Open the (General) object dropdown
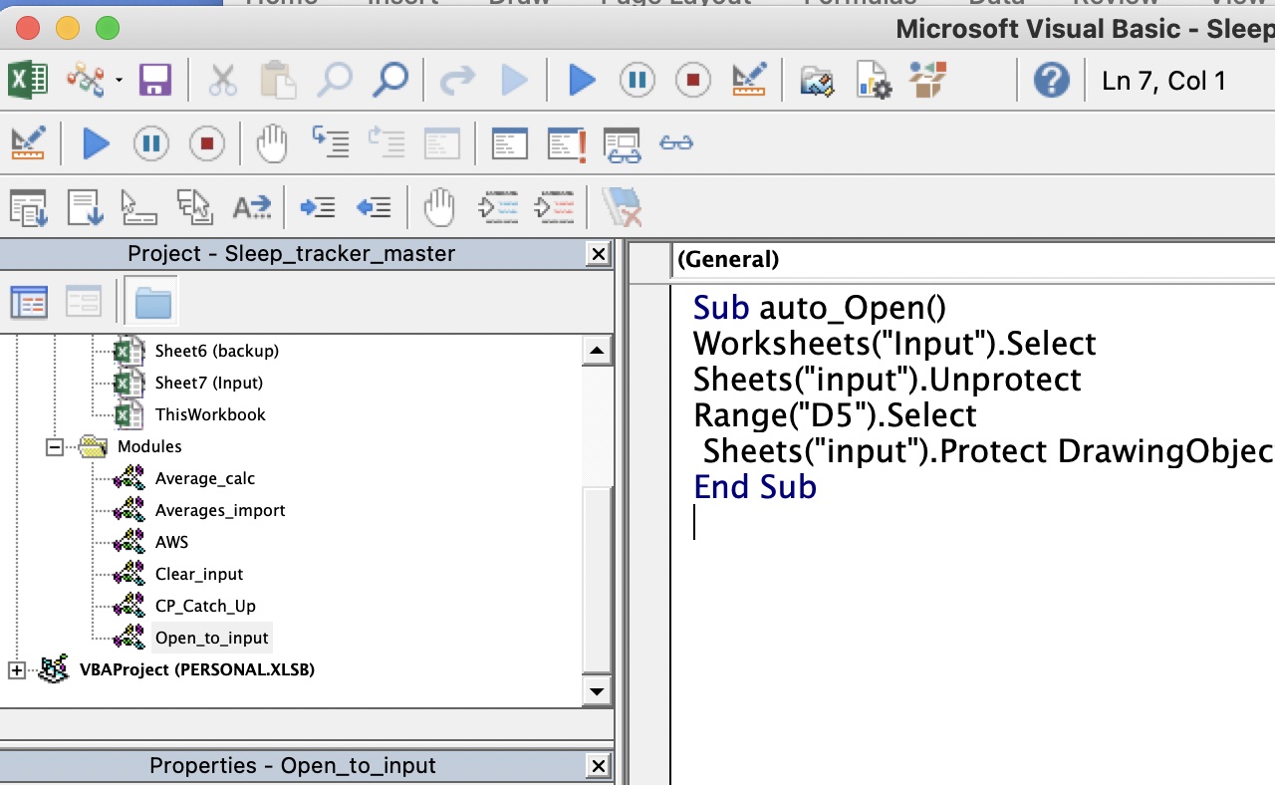1275x785 pixels. tap(972, 260)
